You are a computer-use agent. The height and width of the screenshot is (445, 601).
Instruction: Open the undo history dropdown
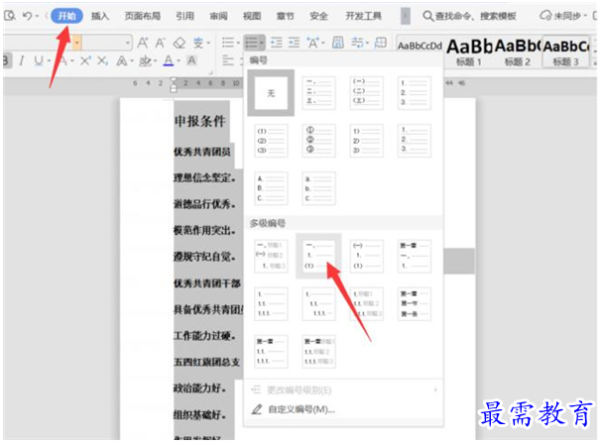pyautogui.click(x=37, y=16)
